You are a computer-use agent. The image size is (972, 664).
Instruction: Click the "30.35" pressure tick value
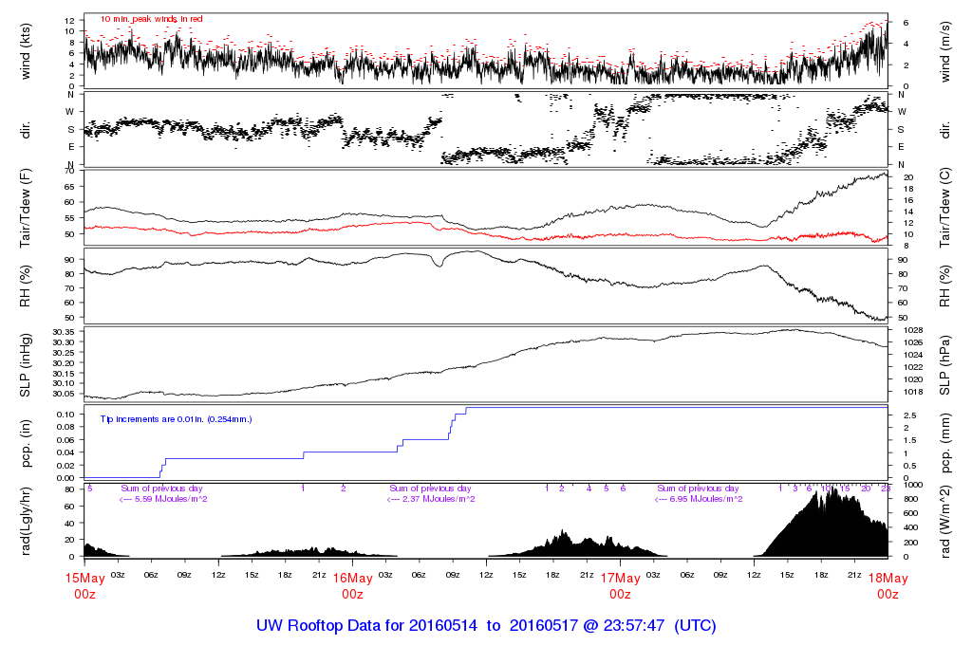coord(64,333)
